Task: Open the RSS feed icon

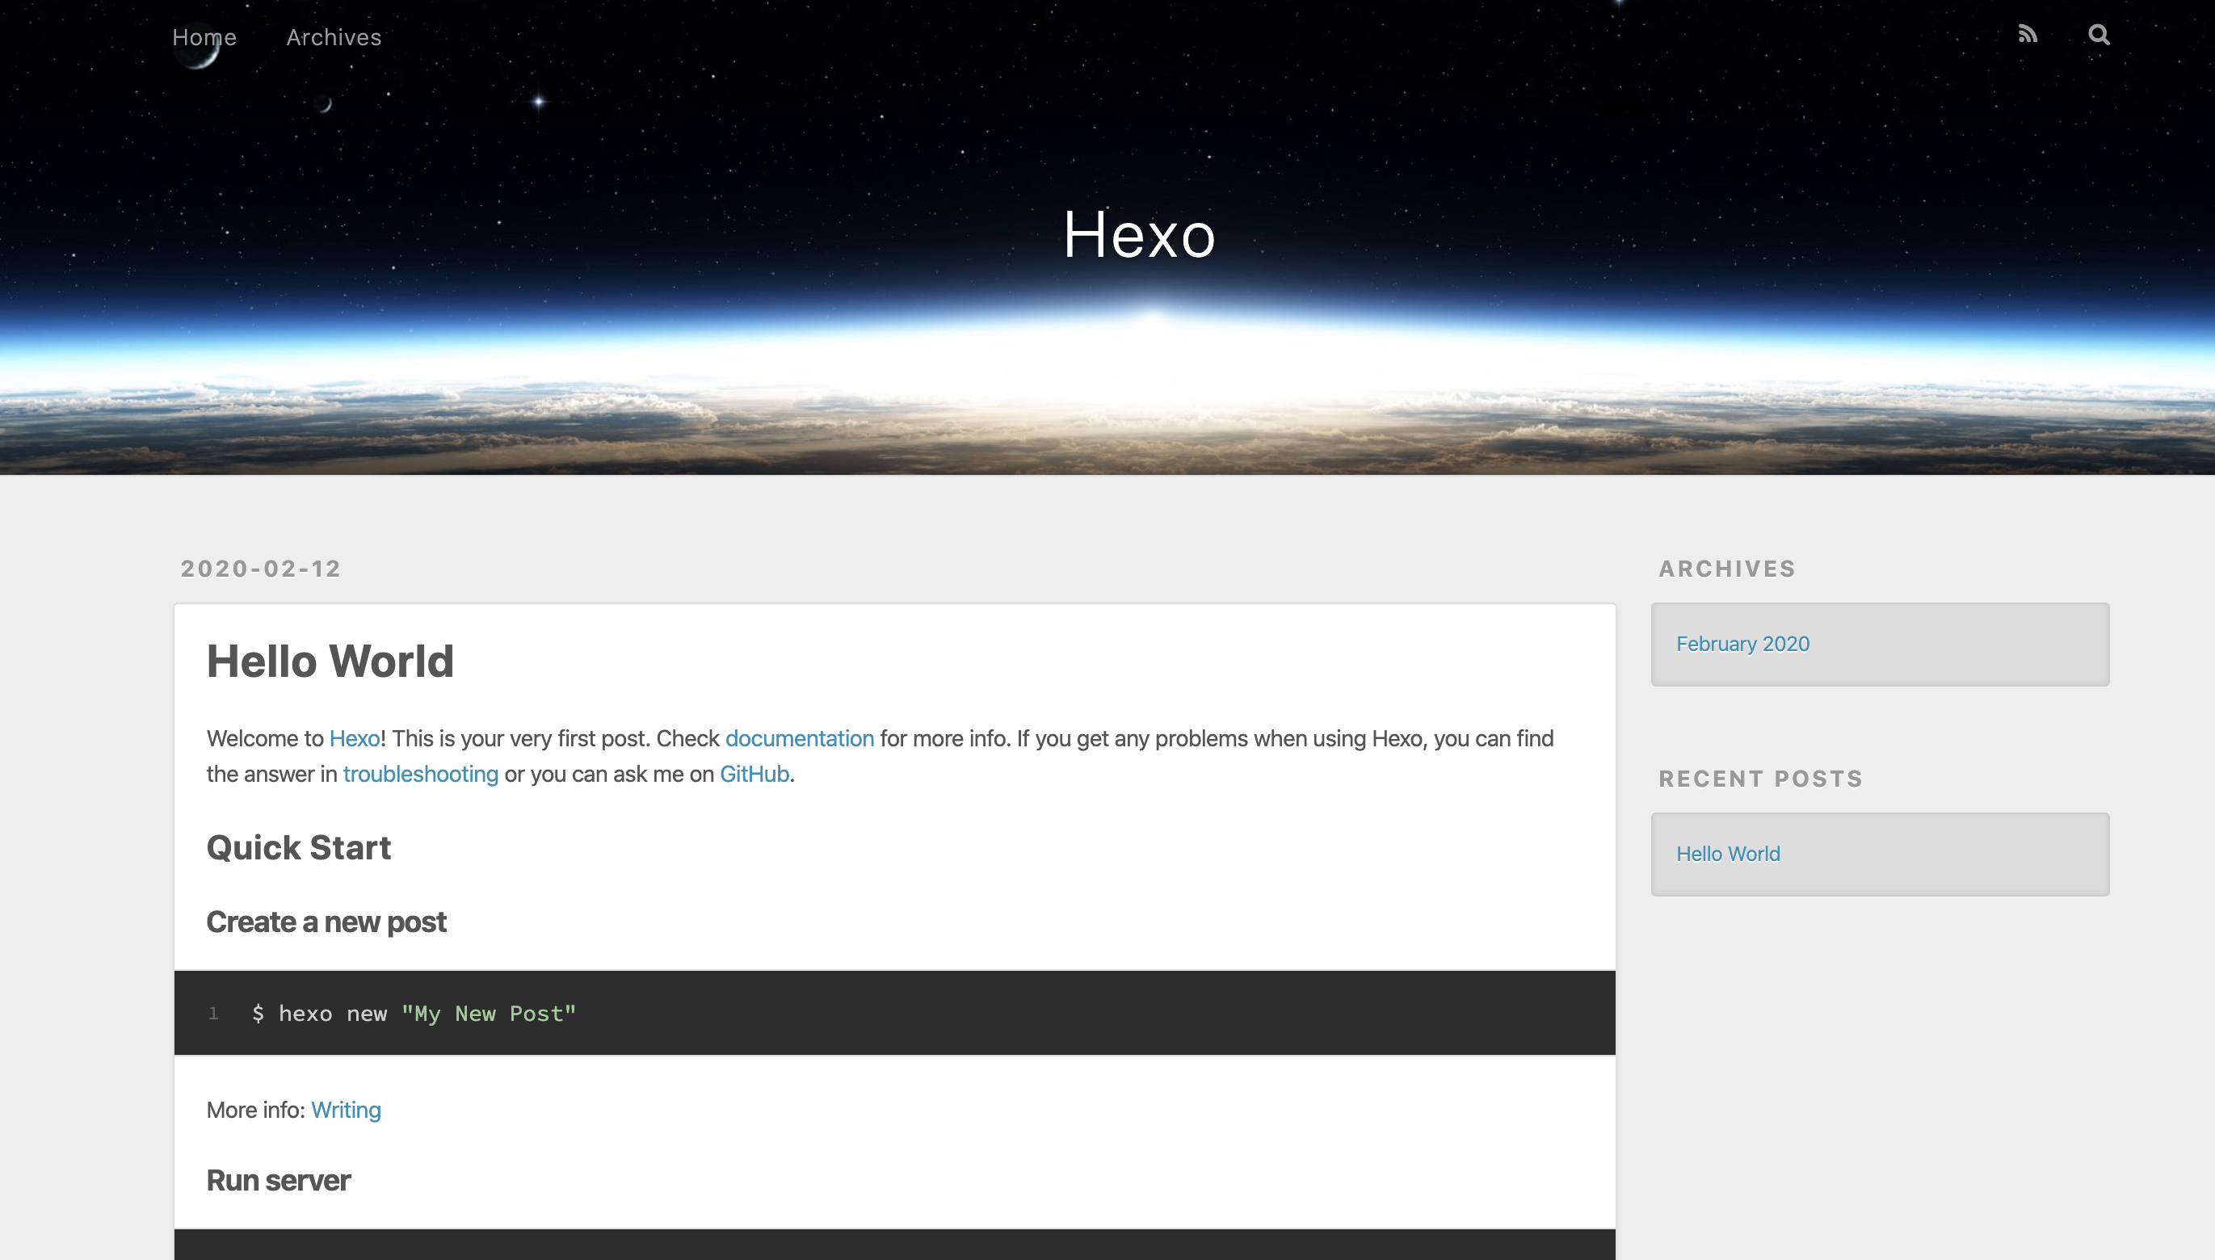Action: [2028, 35]
